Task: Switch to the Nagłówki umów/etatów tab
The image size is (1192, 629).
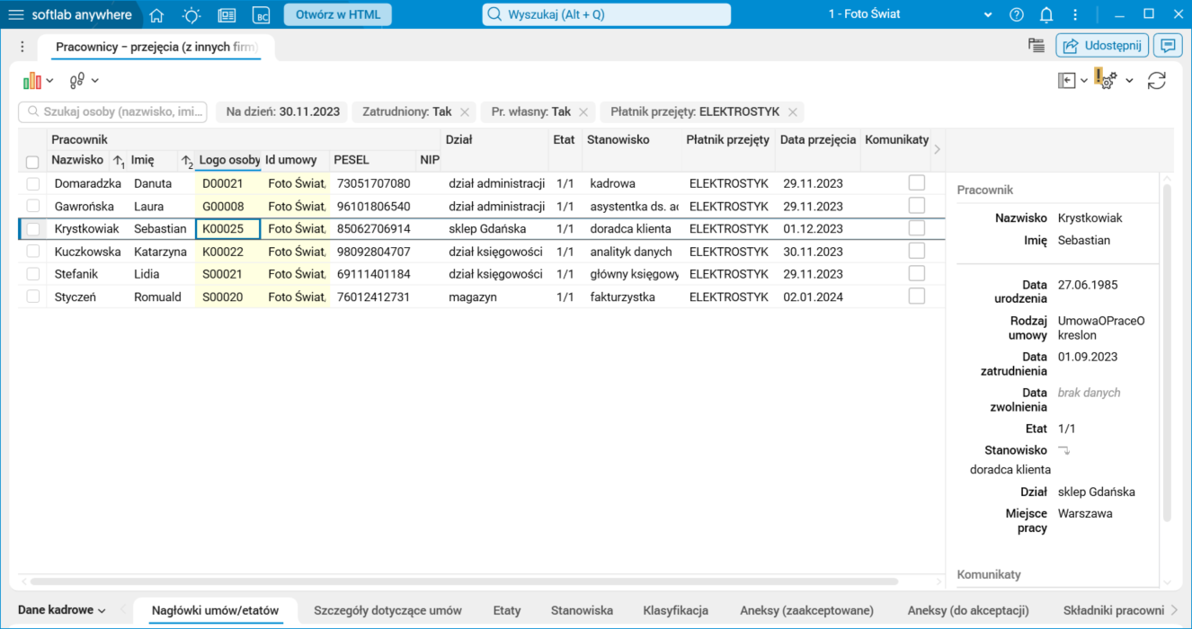Action: [x=215, y=610]
